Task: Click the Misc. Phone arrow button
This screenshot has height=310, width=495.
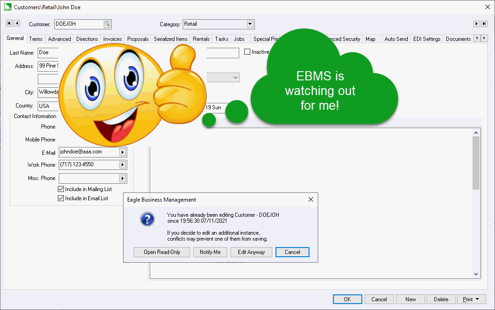Action: tap(123, 178)
